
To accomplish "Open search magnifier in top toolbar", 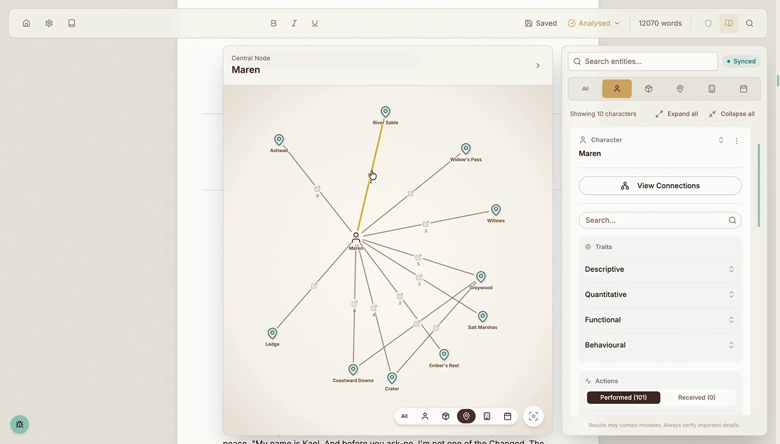I will point(750,23).
